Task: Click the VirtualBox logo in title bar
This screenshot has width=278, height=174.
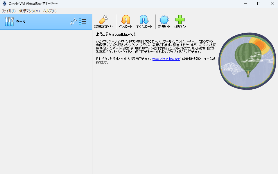Action: [4, 3]
